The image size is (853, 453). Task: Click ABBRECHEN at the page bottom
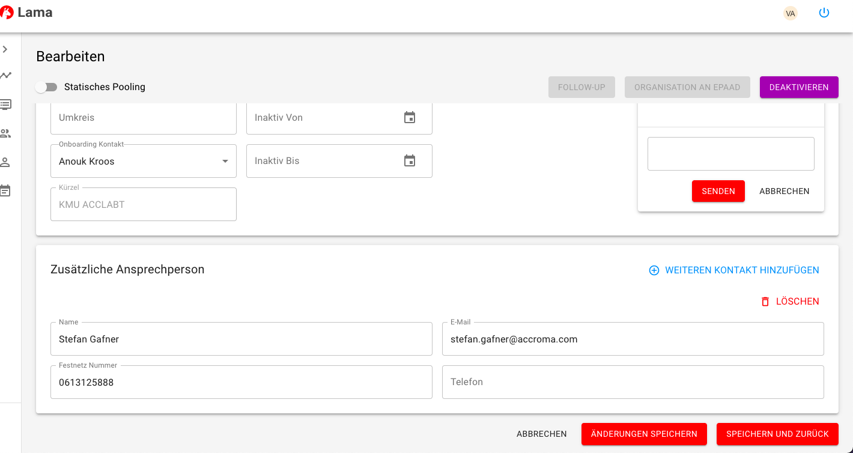click(x=542, y=434)
